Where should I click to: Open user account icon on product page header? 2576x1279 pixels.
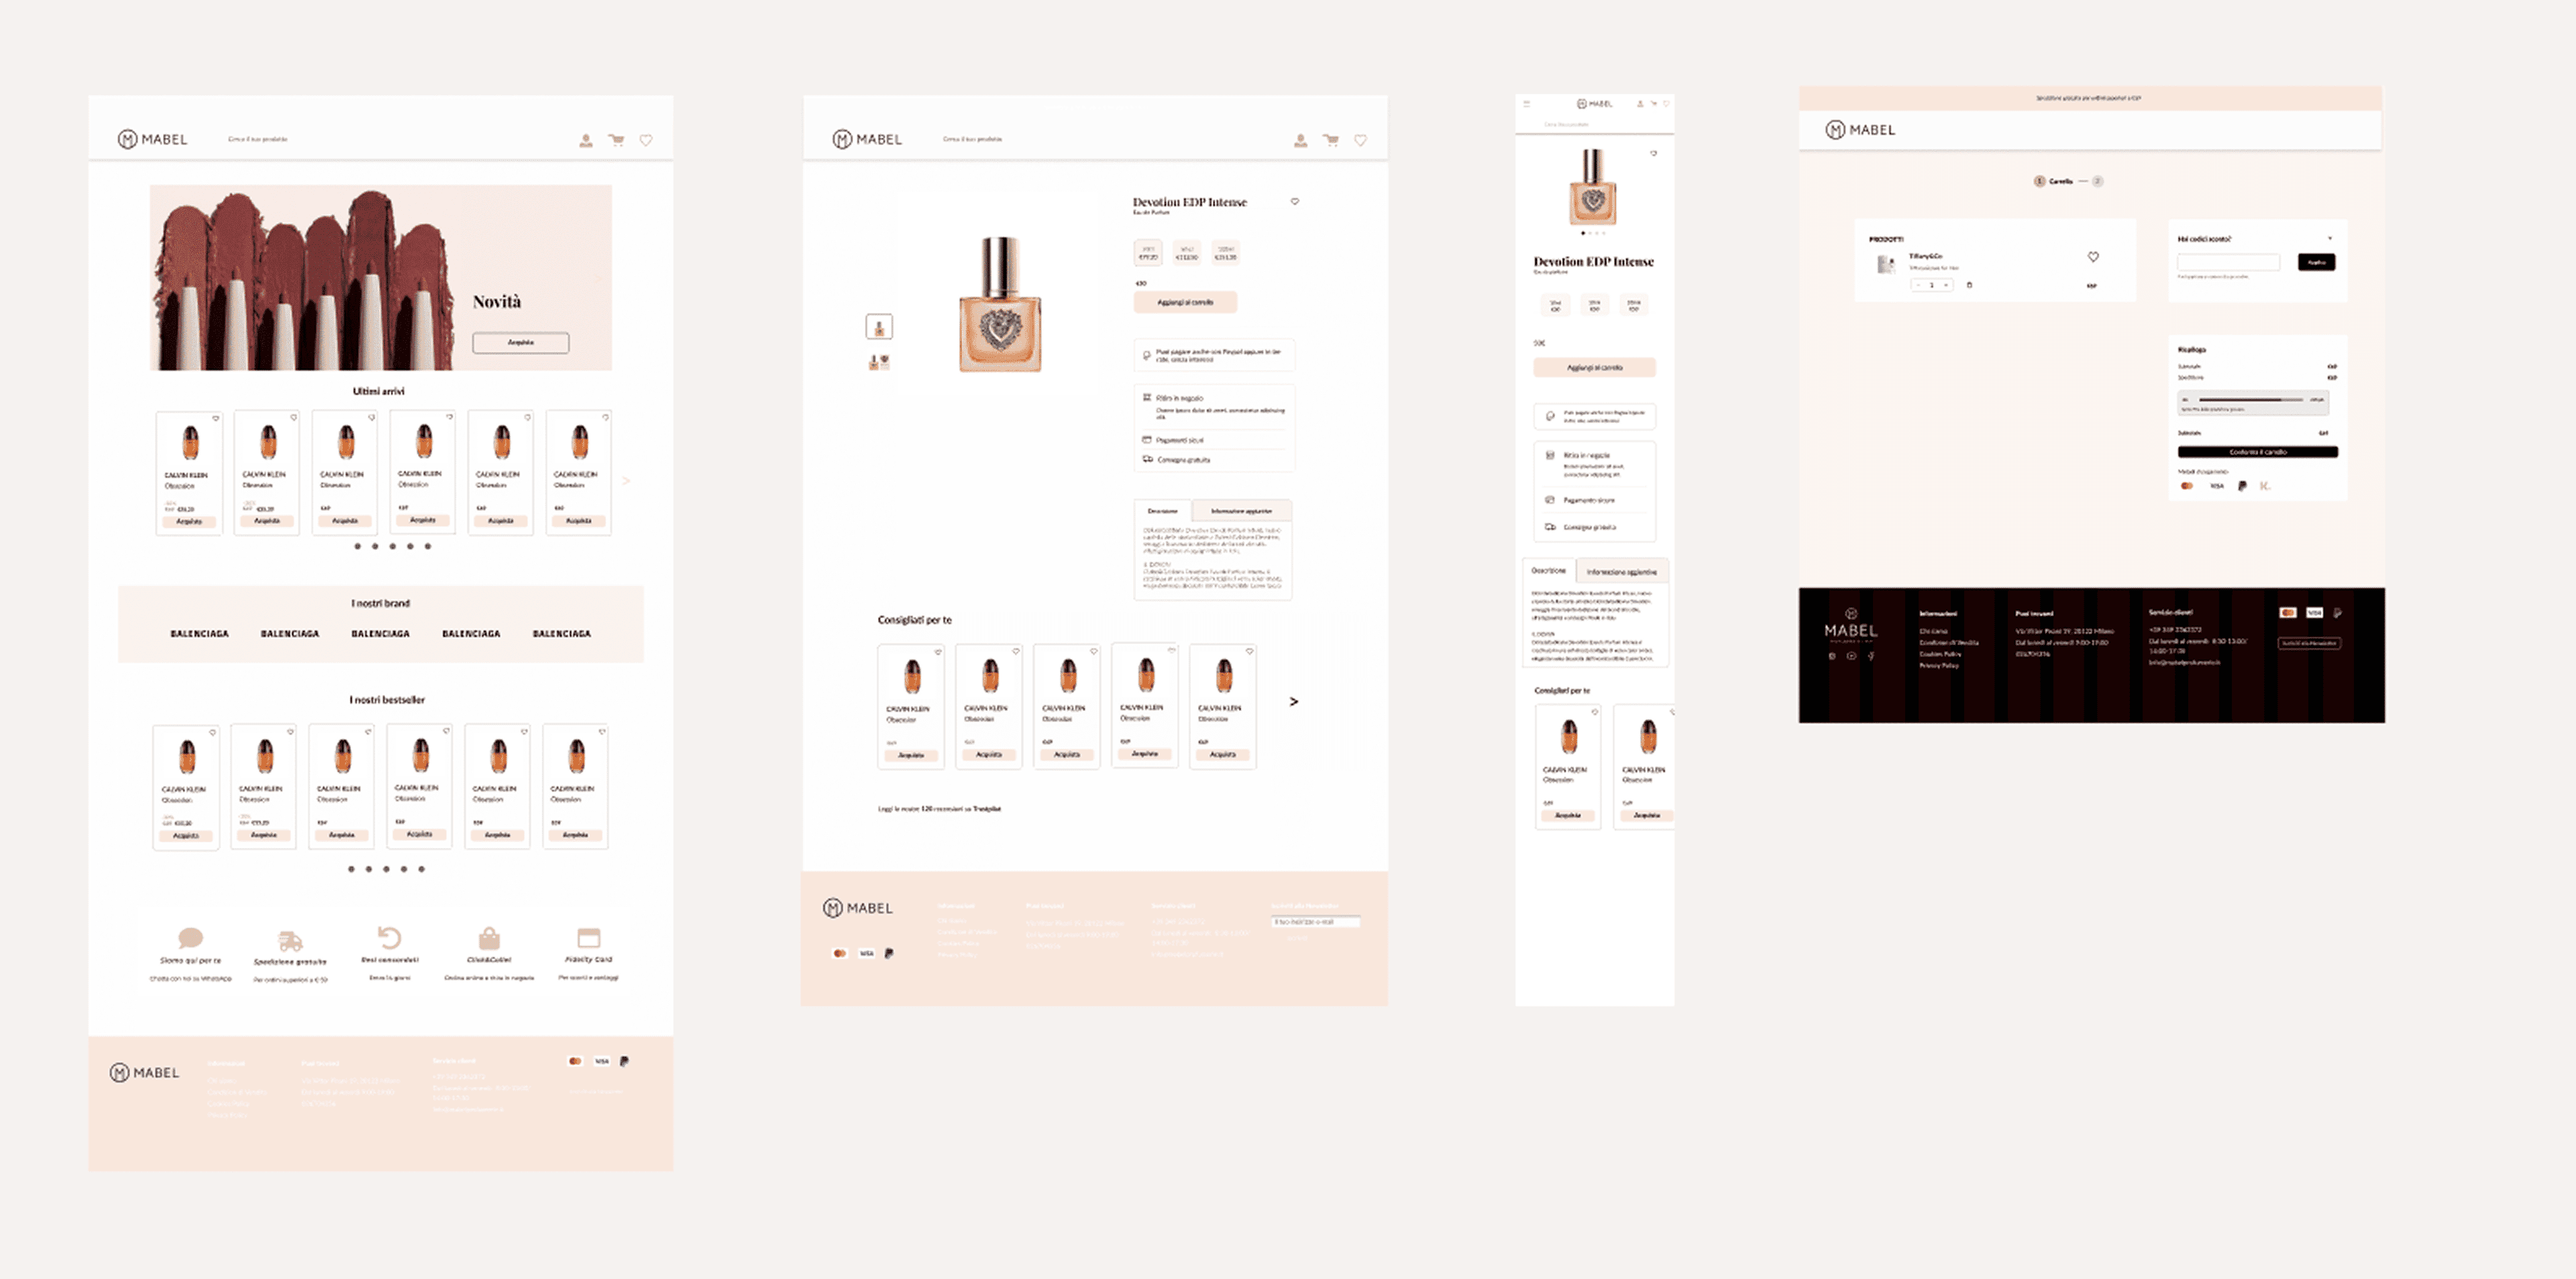[1300, 140]
